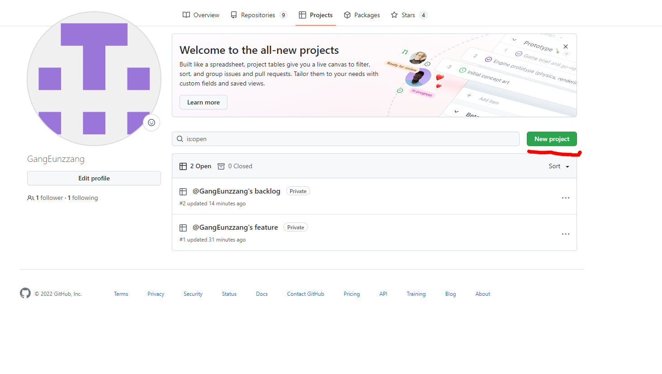Open the Training footer link
This screenshot has height=374, width=662.
(x=416, y=294)
